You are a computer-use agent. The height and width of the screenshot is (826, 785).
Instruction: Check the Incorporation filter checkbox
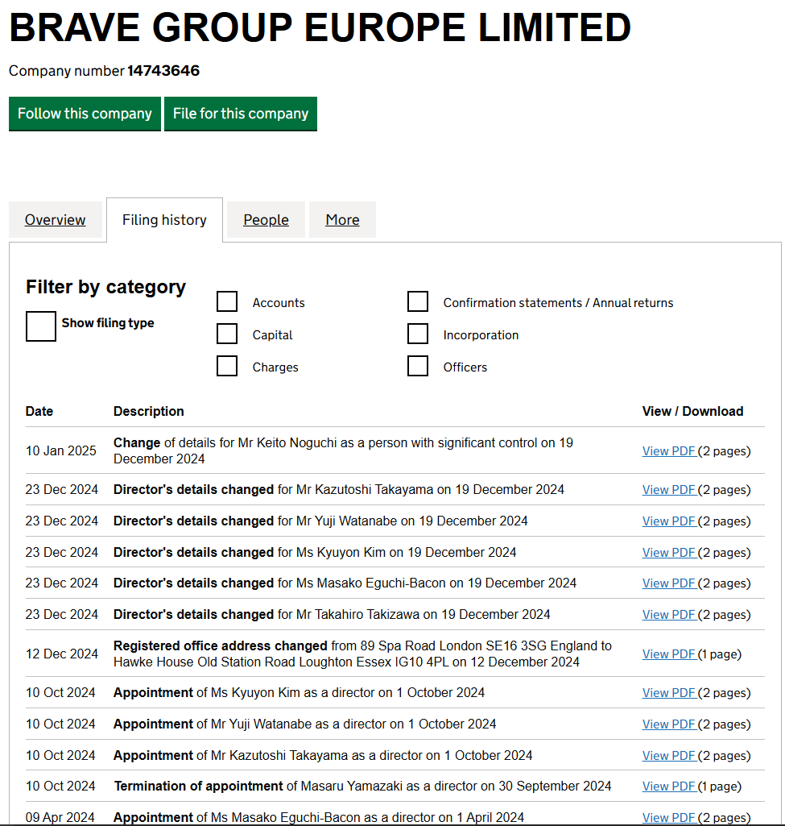pos(418,334)
